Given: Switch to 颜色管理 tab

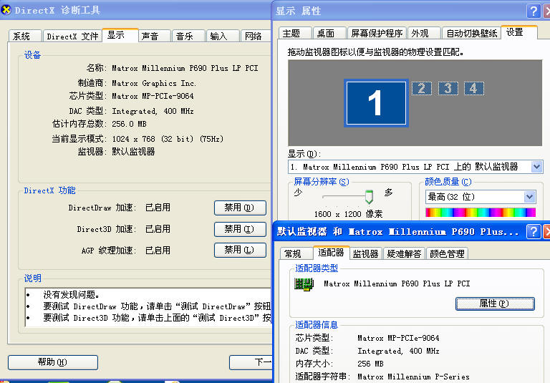Looking at the screenshot, I should point(447,253).
